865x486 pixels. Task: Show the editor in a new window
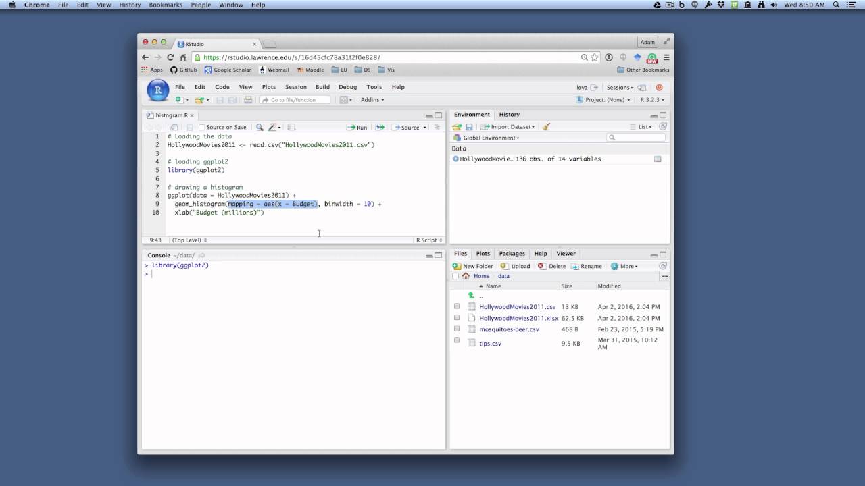coord(174,127)
